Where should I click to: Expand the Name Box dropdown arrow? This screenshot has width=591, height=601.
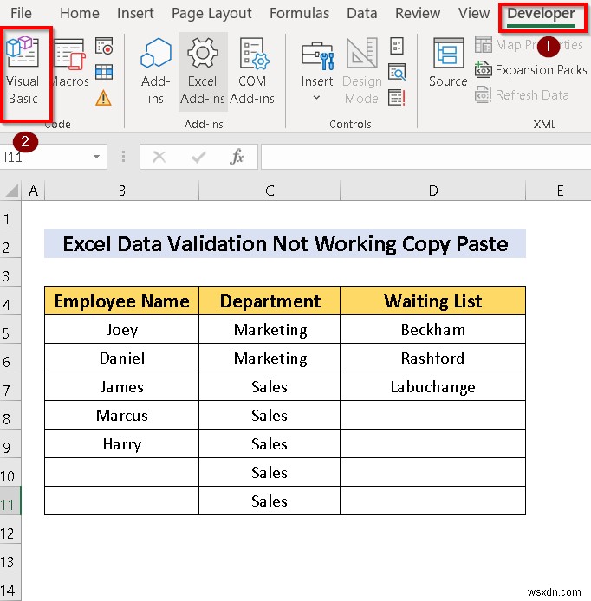click(97, 157)
